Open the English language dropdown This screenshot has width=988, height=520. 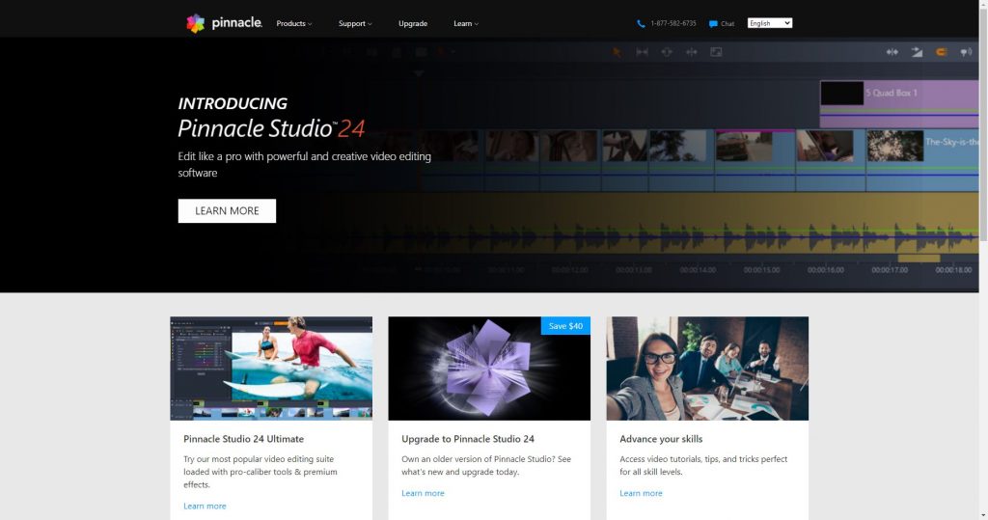pyautogui.click(x=769, y=23)
